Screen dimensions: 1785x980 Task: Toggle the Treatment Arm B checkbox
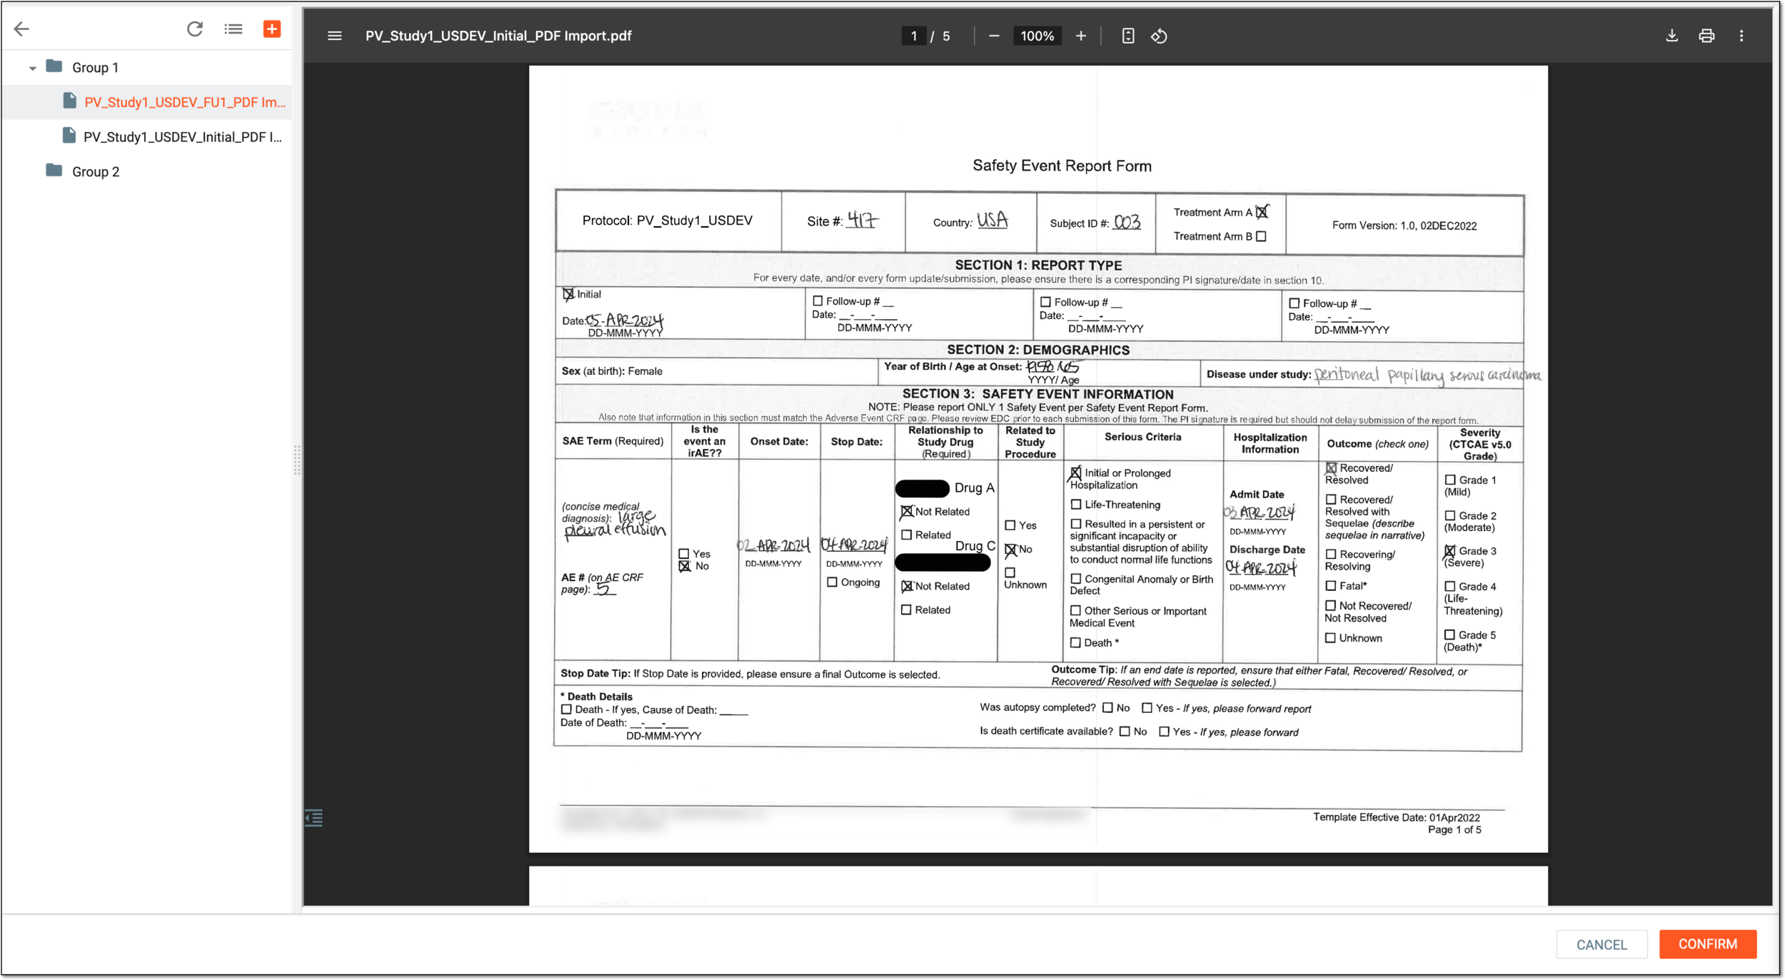[1262, 236]
